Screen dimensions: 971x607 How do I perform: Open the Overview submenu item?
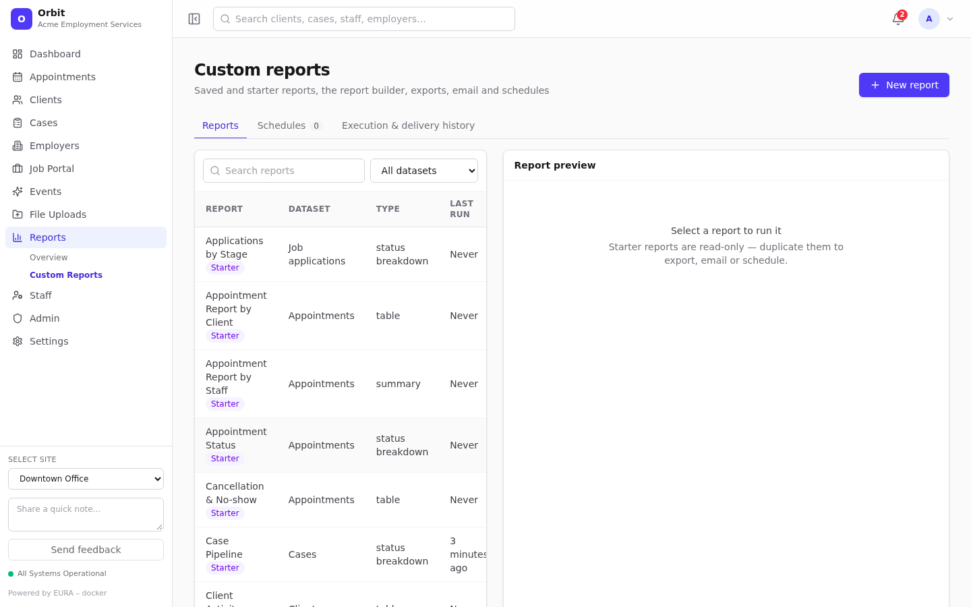point(49,258)
